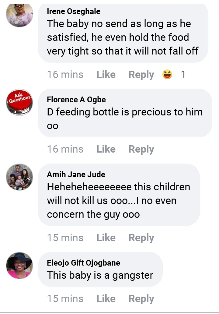Open the Amih Jane Jude name link
The width and height of the screenshot is (219, 314).
pyautogui.click(x=76, y=175)
